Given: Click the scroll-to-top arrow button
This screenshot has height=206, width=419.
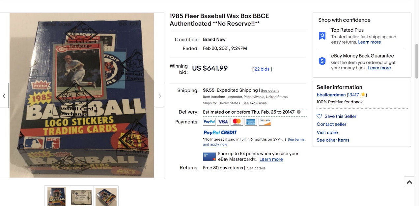Looking at the screenshot, I should tap(409, 182).
